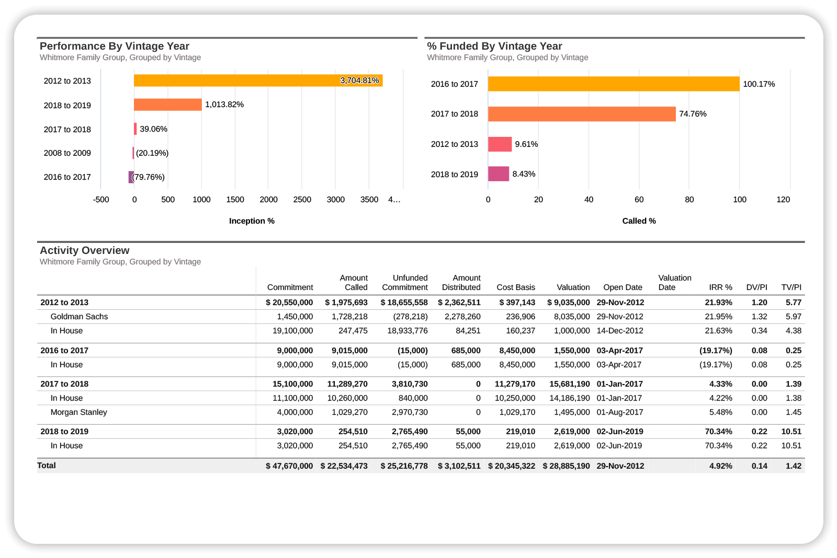Viewport: 837px width, 558px height.
Task: Select the Goldman Sachs row
Action: tap(421, 317)
